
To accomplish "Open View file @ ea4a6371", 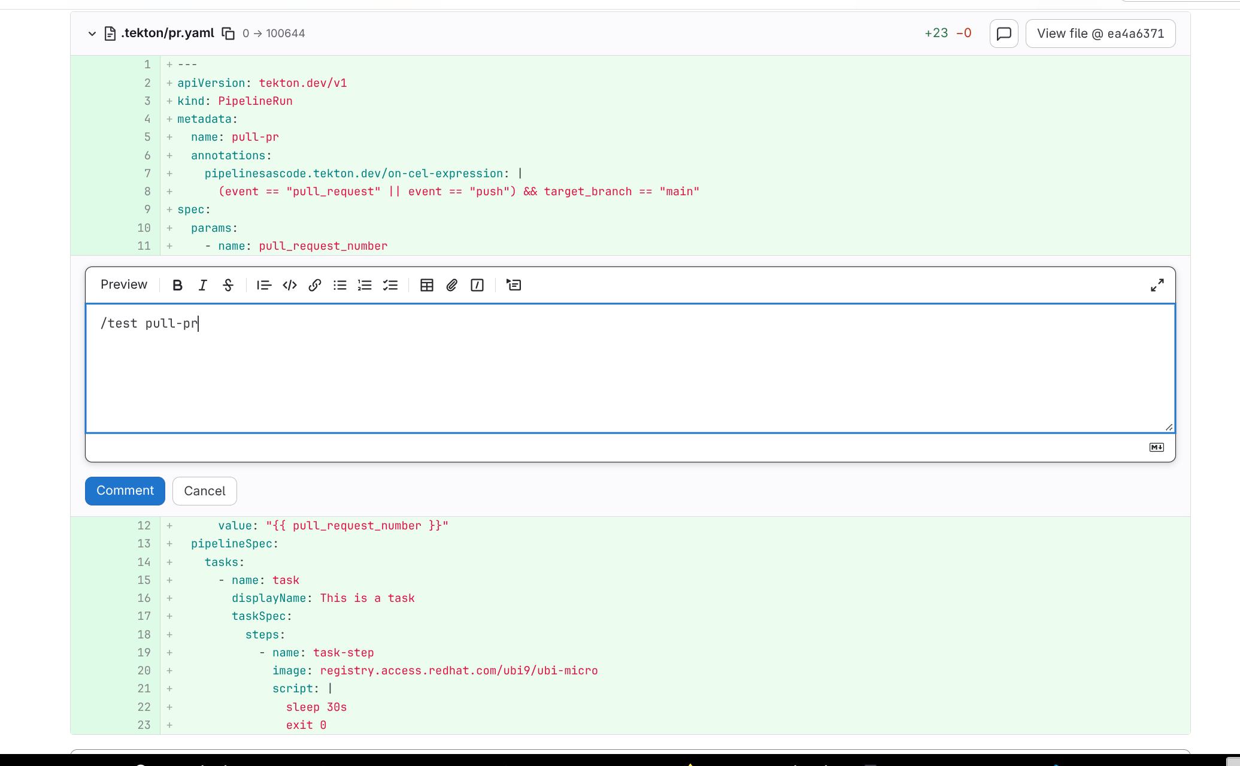I will tap(1100, 33).
